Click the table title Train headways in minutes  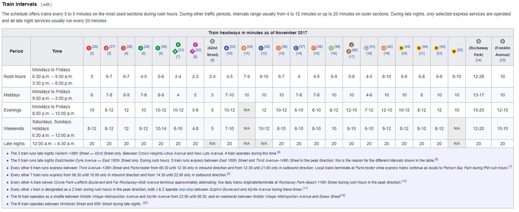pyautogui.click(x=259, y=33)
